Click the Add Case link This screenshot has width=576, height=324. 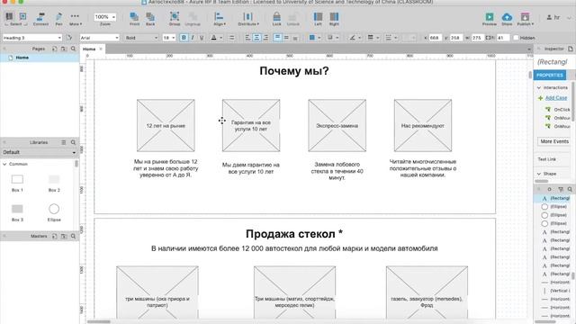click(x=556, y=98)
